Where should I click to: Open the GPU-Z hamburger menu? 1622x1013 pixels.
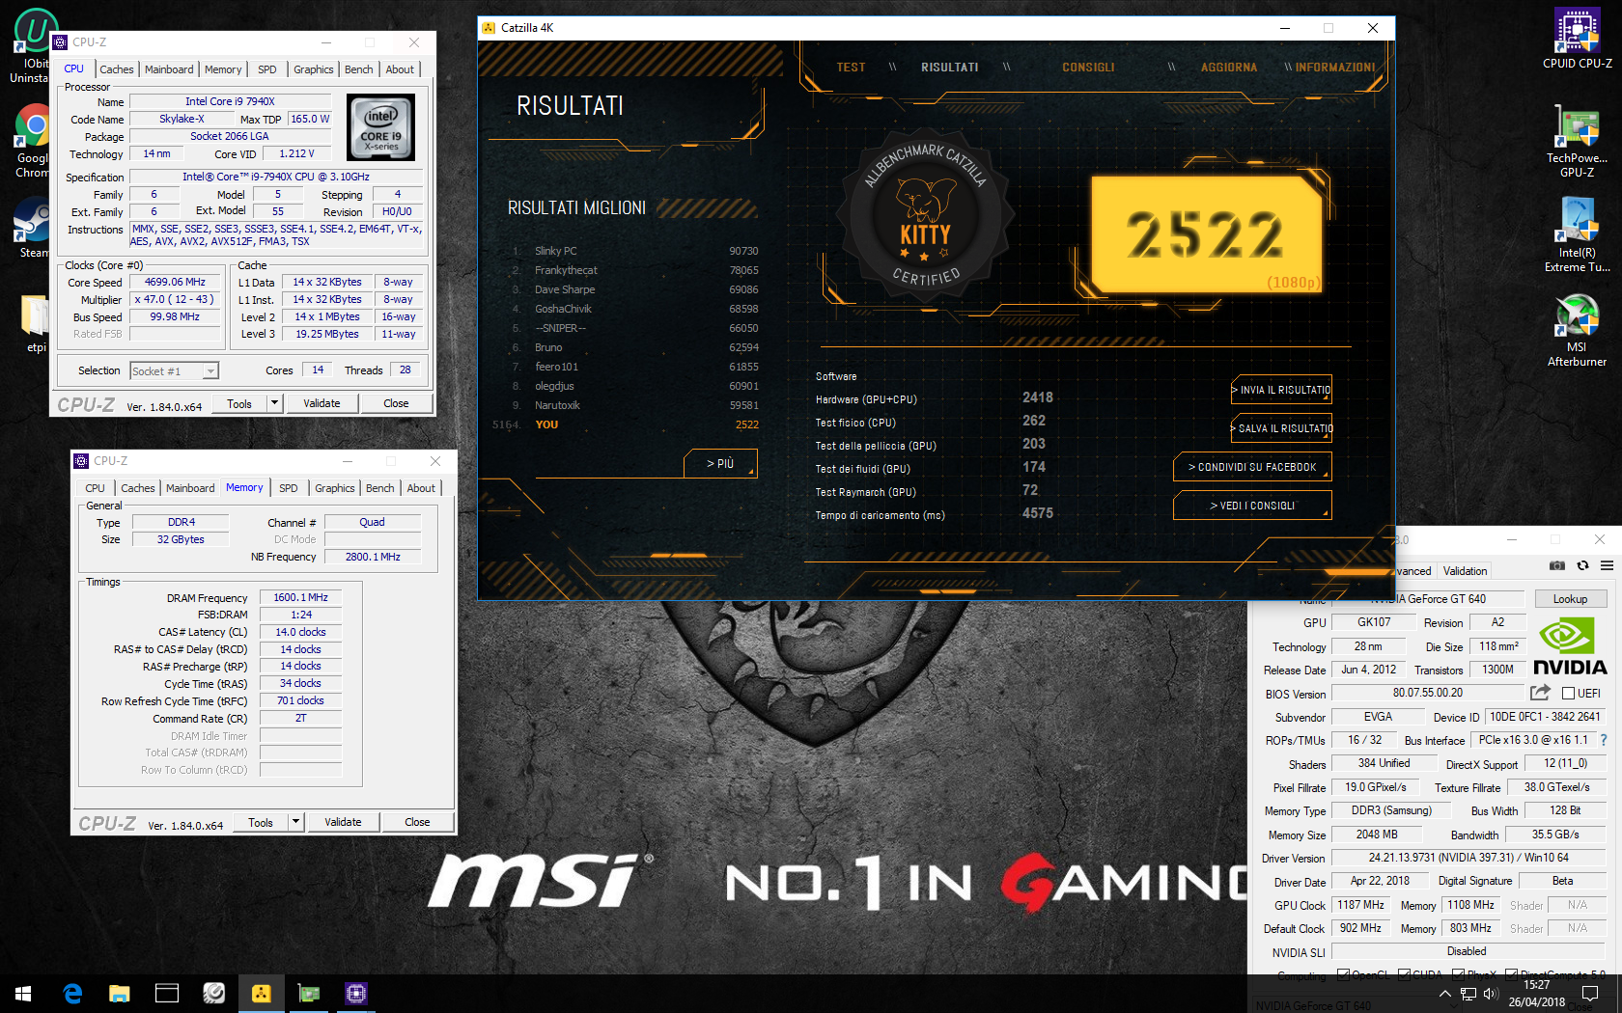pos(1607,565)
